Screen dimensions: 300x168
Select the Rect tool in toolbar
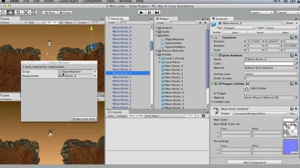(x=33, y=13)
